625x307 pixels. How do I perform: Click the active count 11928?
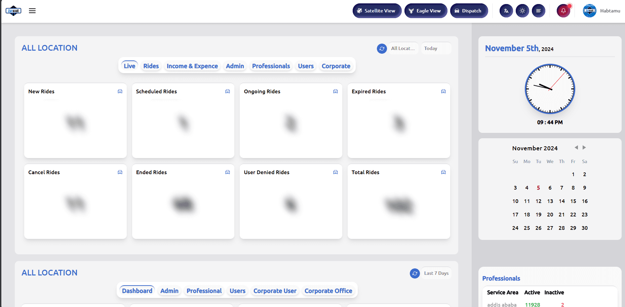tap(533, 305)
